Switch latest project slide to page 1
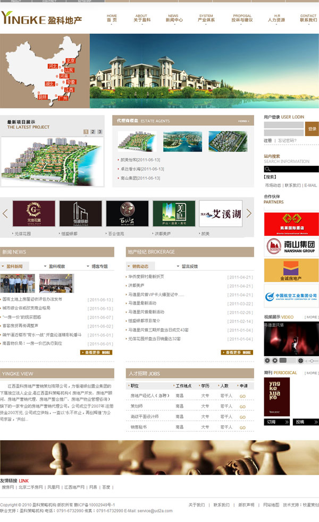The image size is (319, 522). coord(86,132)
